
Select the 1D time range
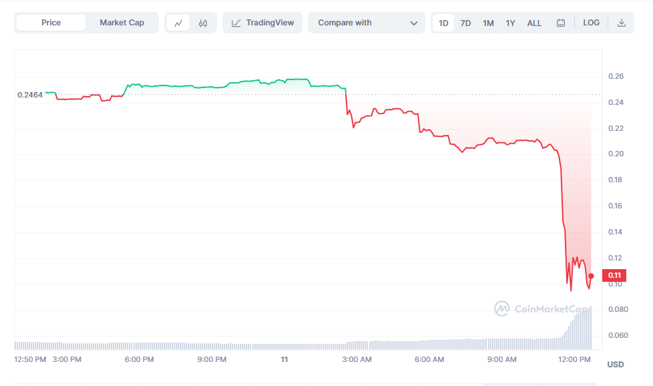coord(443,23)
